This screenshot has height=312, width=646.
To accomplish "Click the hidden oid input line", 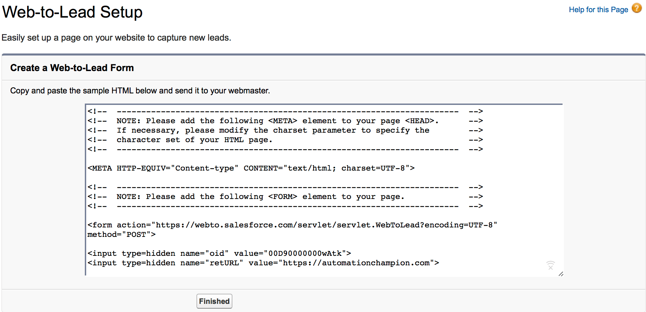I will click(219, 253).
